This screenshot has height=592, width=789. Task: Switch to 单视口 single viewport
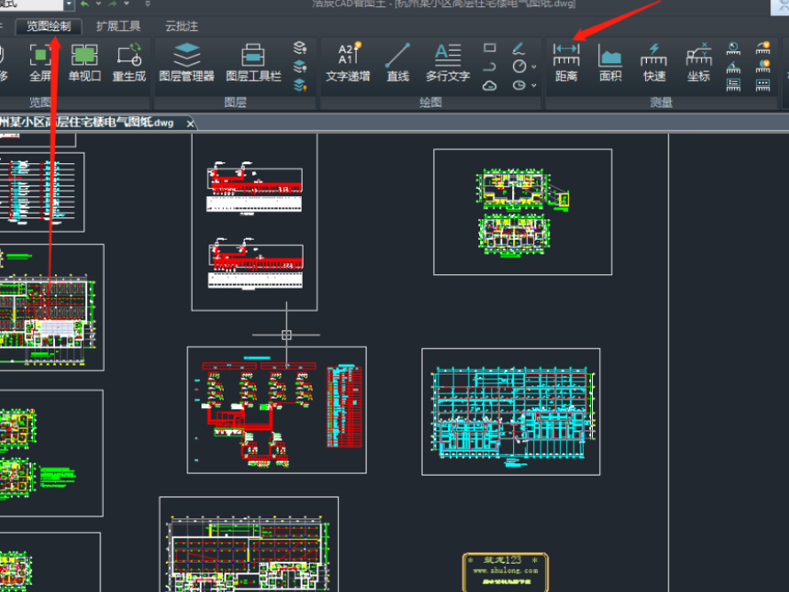[84, 62]
